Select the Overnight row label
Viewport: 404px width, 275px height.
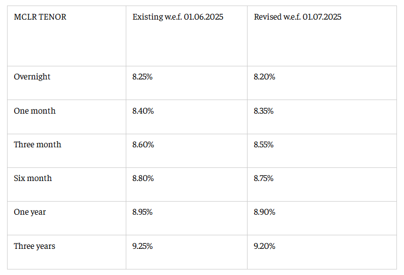click(x=32, y=77)
